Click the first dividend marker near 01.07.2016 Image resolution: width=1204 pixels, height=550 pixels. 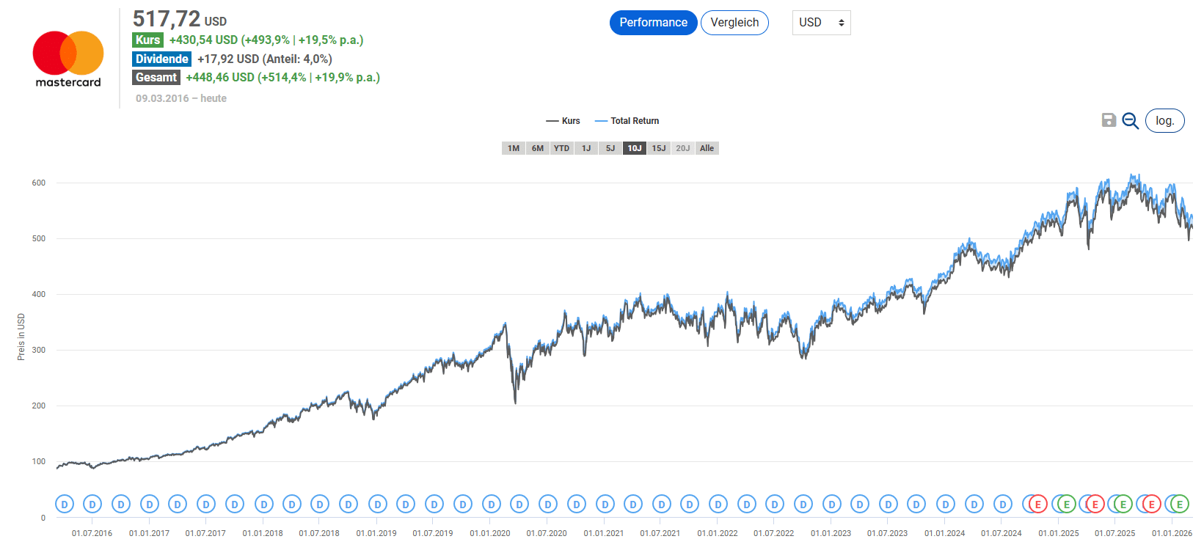point(65,505)
